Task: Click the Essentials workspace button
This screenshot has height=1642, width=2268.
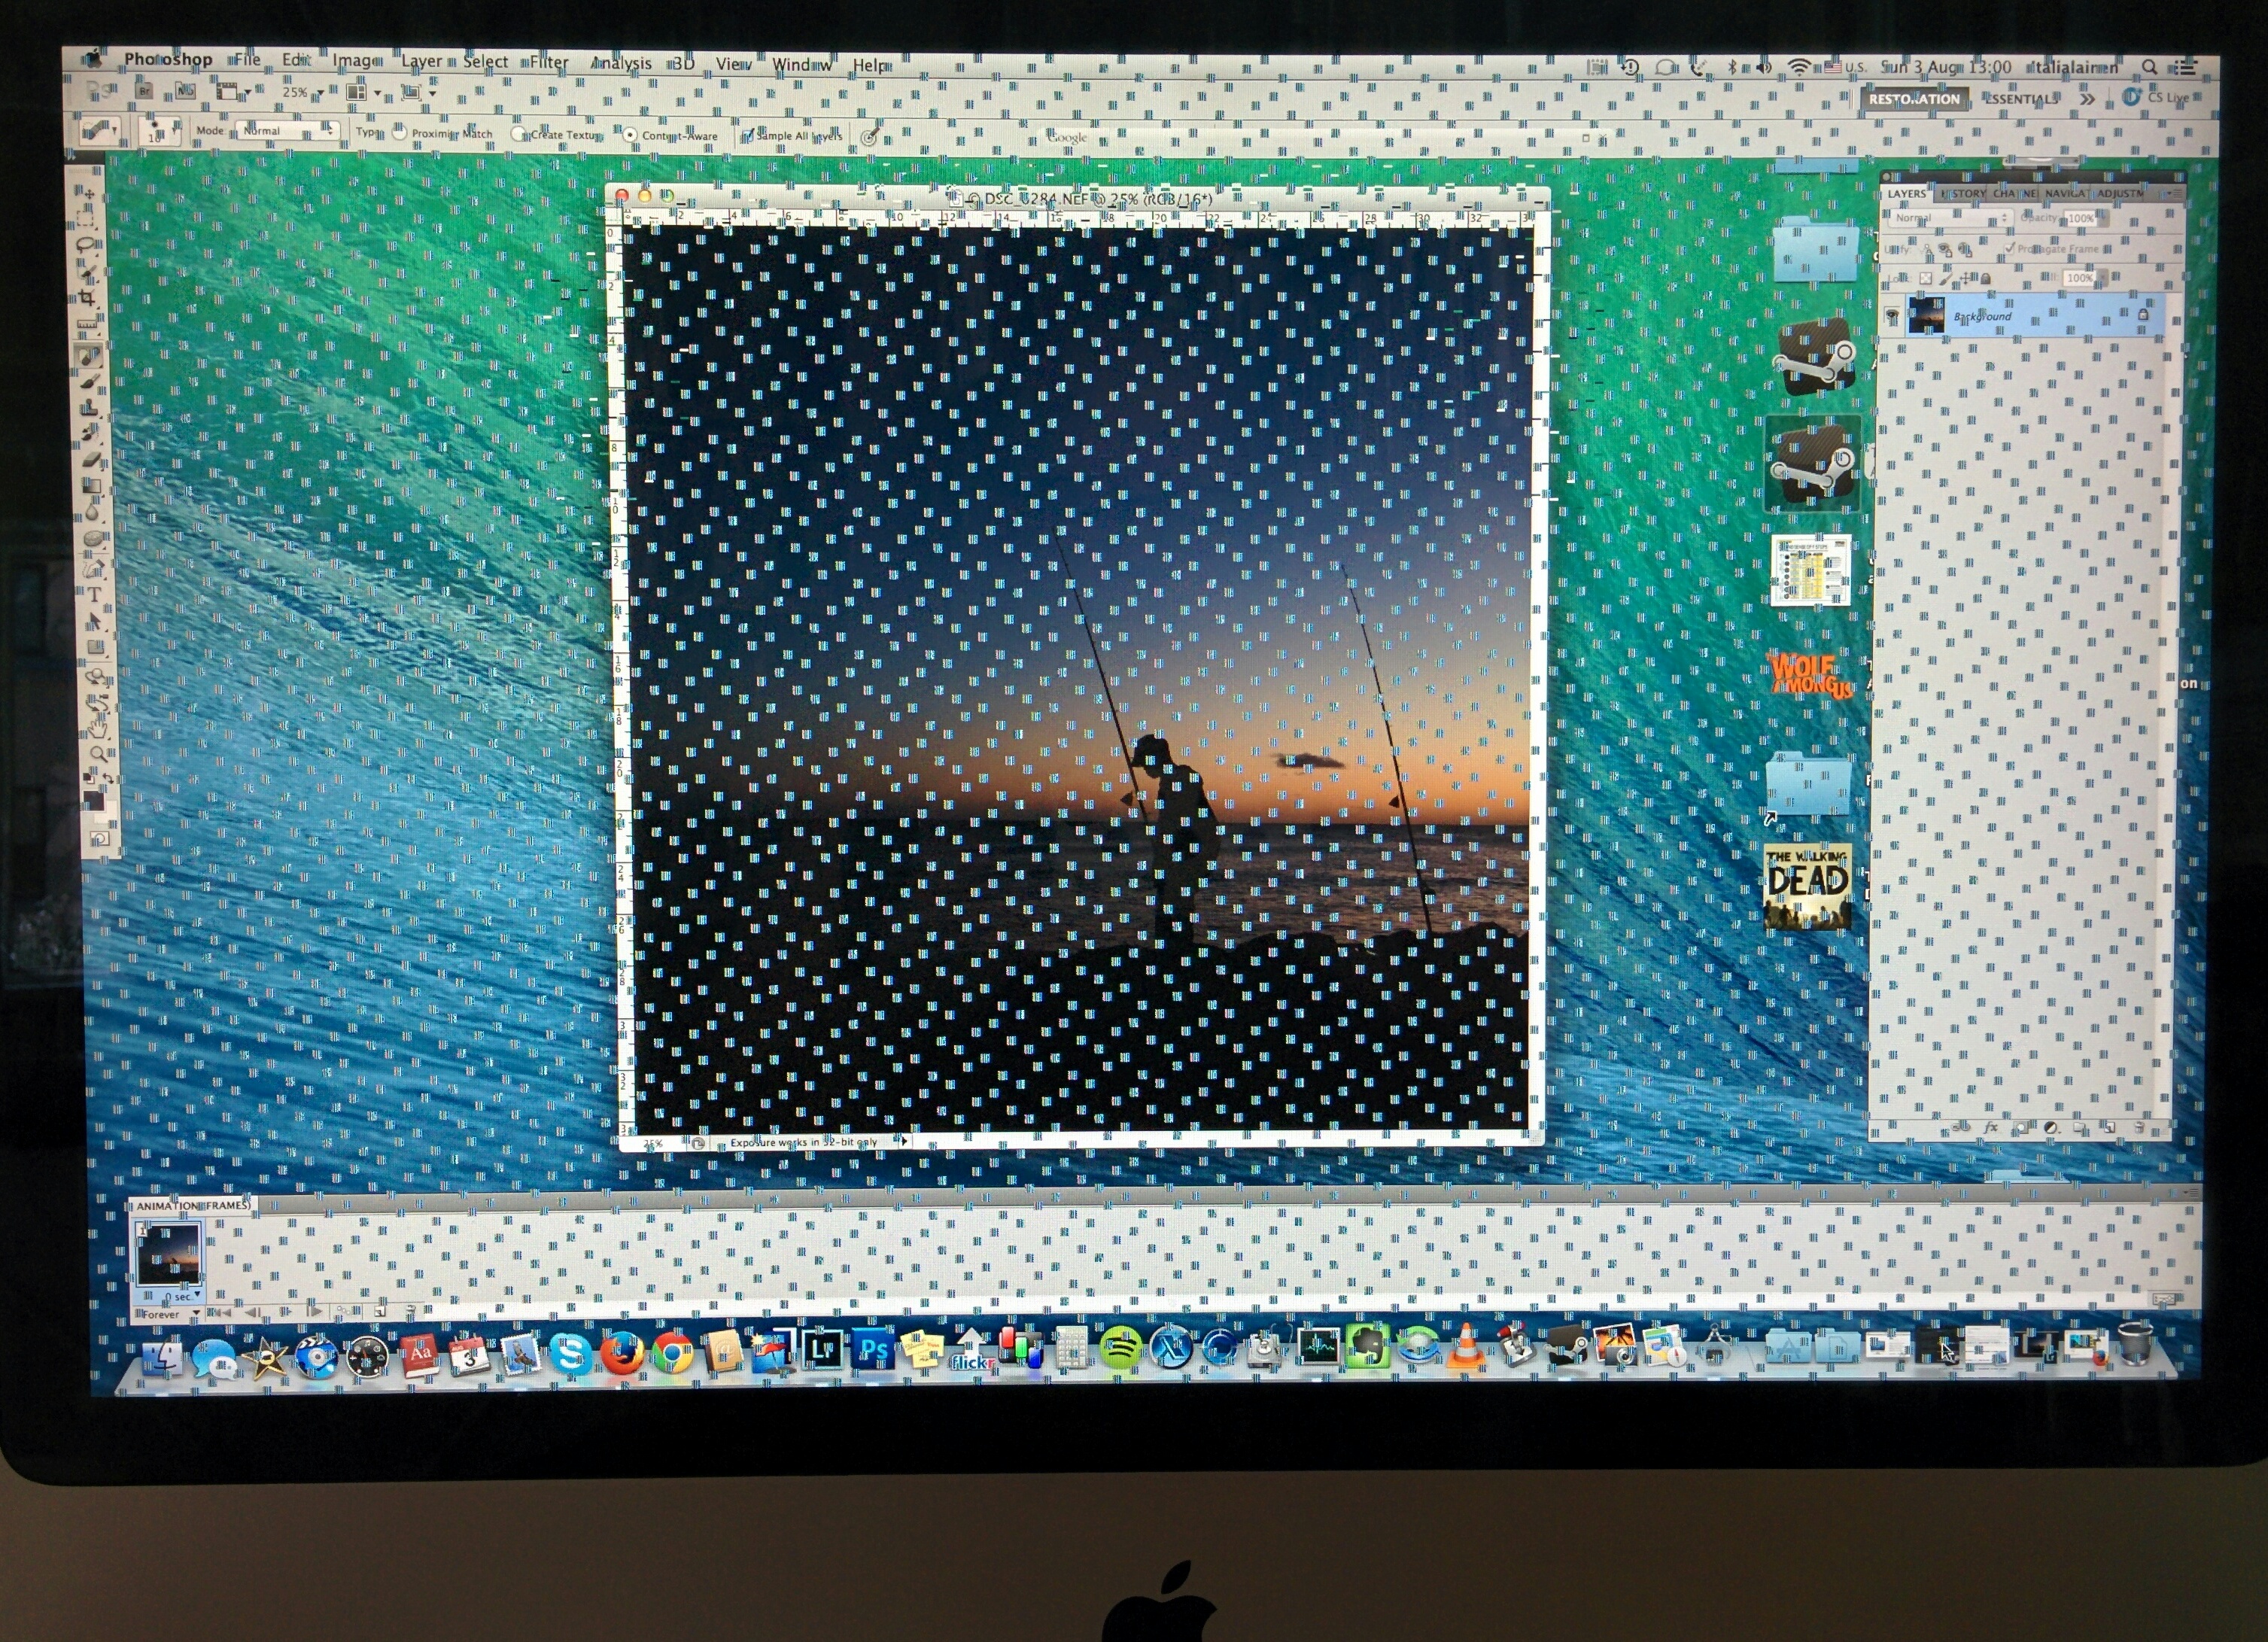Action: [x=2020, y=99]
